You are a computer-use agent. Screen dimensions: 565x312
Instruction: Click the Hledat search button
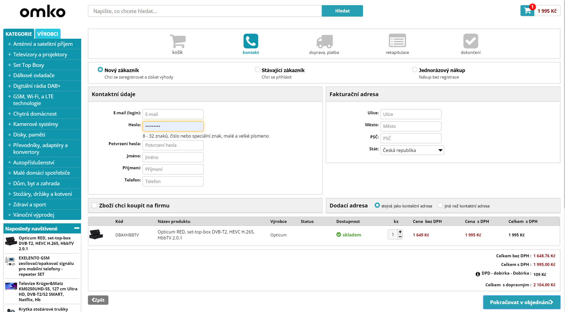pos(342,11)
